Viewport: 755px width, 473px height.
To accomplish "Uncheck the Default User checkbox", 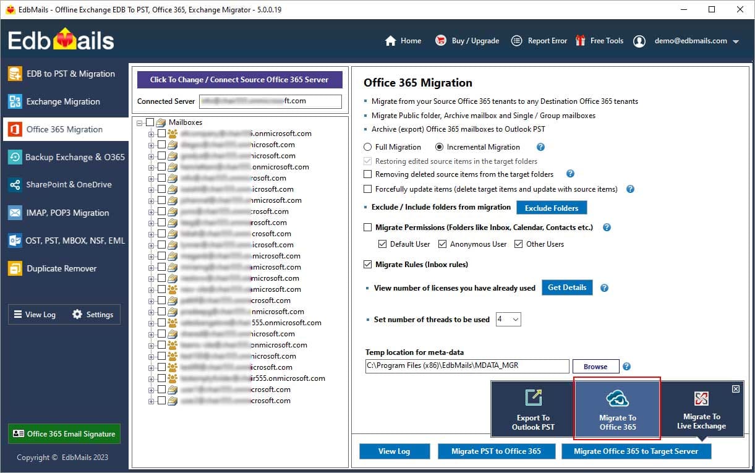I will 382,244.
